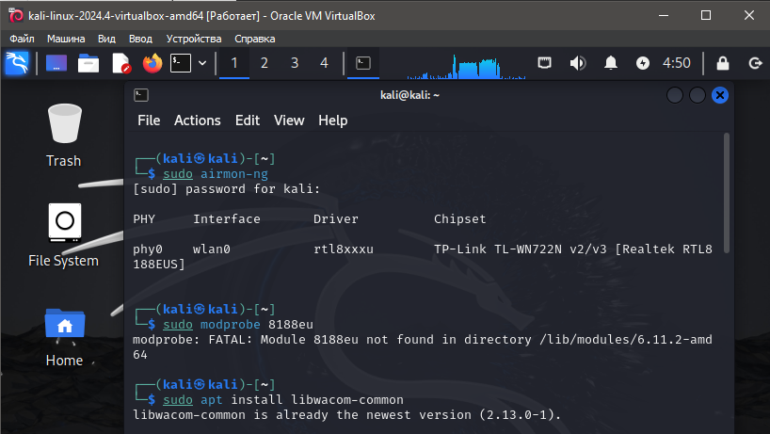Open the Kali dragon applications menu
The width and height of the screenshot is (770, 434).
click(x=17, y=63)
